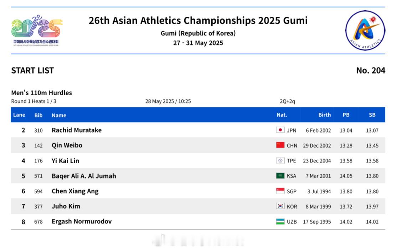Click Juho Kim's row in lane 7
The image size is (397, 250).
[198, 206]
